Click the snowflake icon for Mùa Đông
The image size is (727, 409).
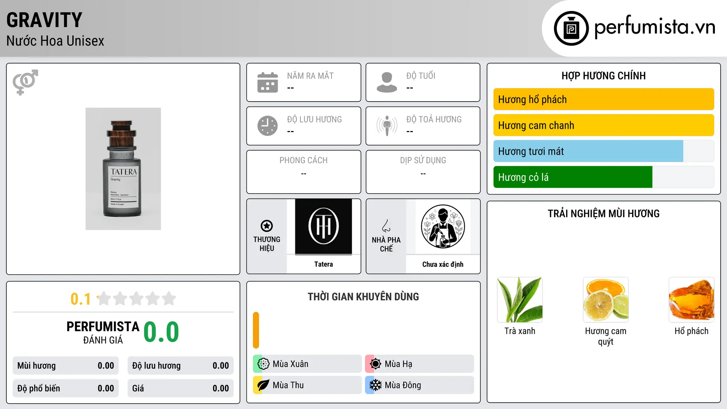click(x=375, y=385)
